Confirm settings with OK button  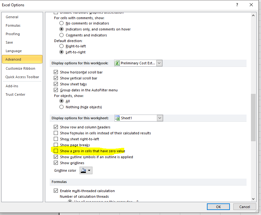coord(218,207)
